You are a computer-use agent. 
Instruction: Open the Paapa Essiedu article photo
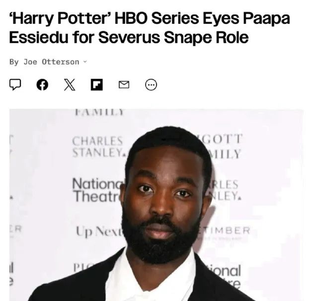[x=157, y=205]
